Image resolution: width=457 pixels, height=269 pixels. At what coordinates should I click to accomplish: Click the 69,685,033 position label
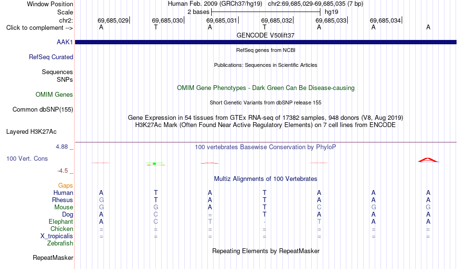pyautogui.click(x=331, y=21)
